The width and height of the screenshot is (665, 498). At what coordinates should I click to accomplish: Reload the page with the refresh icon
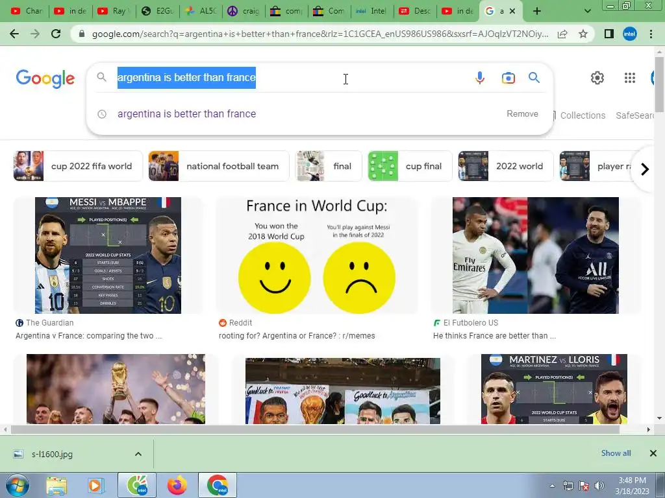(x=56, y=34)
